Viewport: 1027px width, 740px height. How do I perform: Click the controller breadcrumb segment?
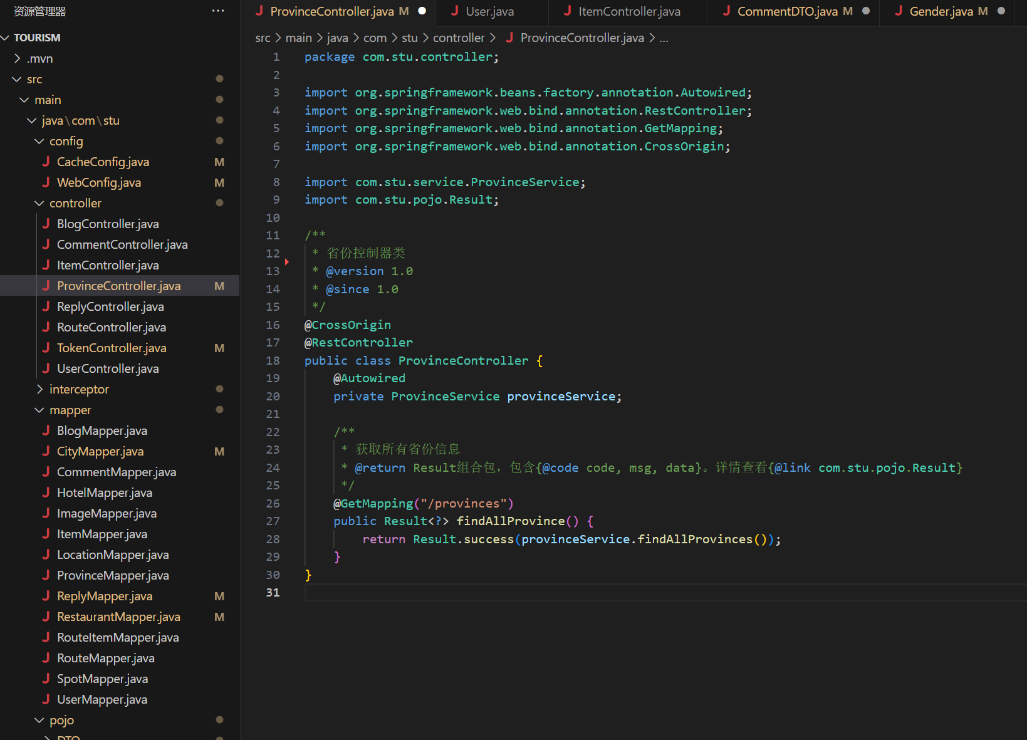[459, 38]
